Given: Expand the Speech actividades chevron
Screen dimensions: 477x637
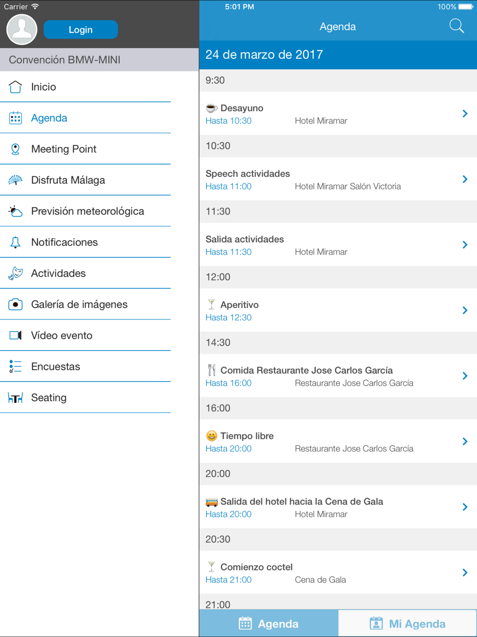Looking at the screenshot, I should [465, 179].
